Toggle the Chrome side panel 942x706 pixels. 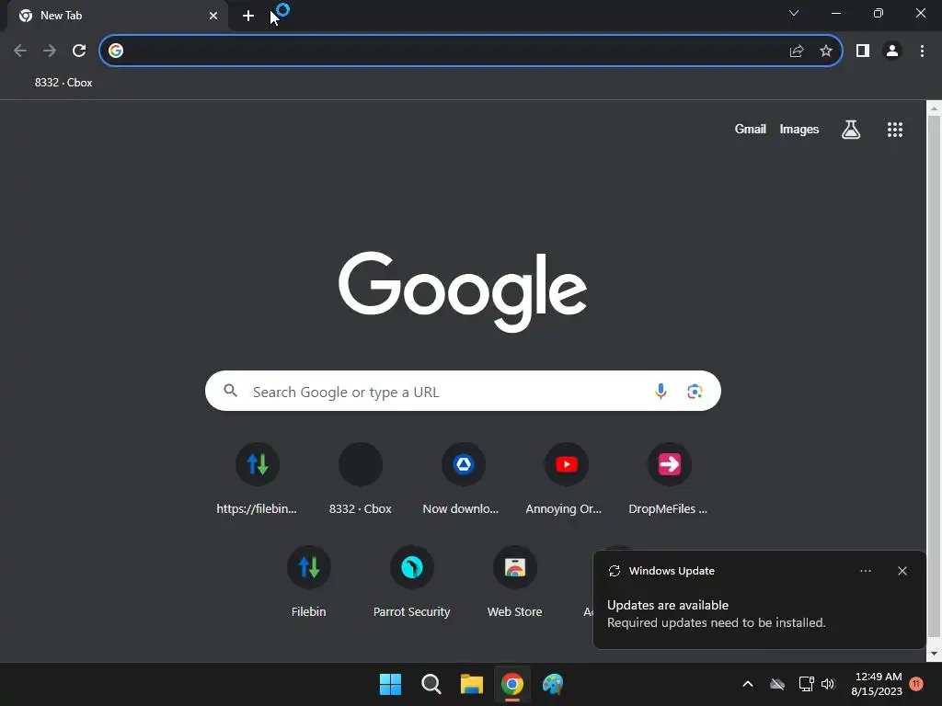pos(863,51)
